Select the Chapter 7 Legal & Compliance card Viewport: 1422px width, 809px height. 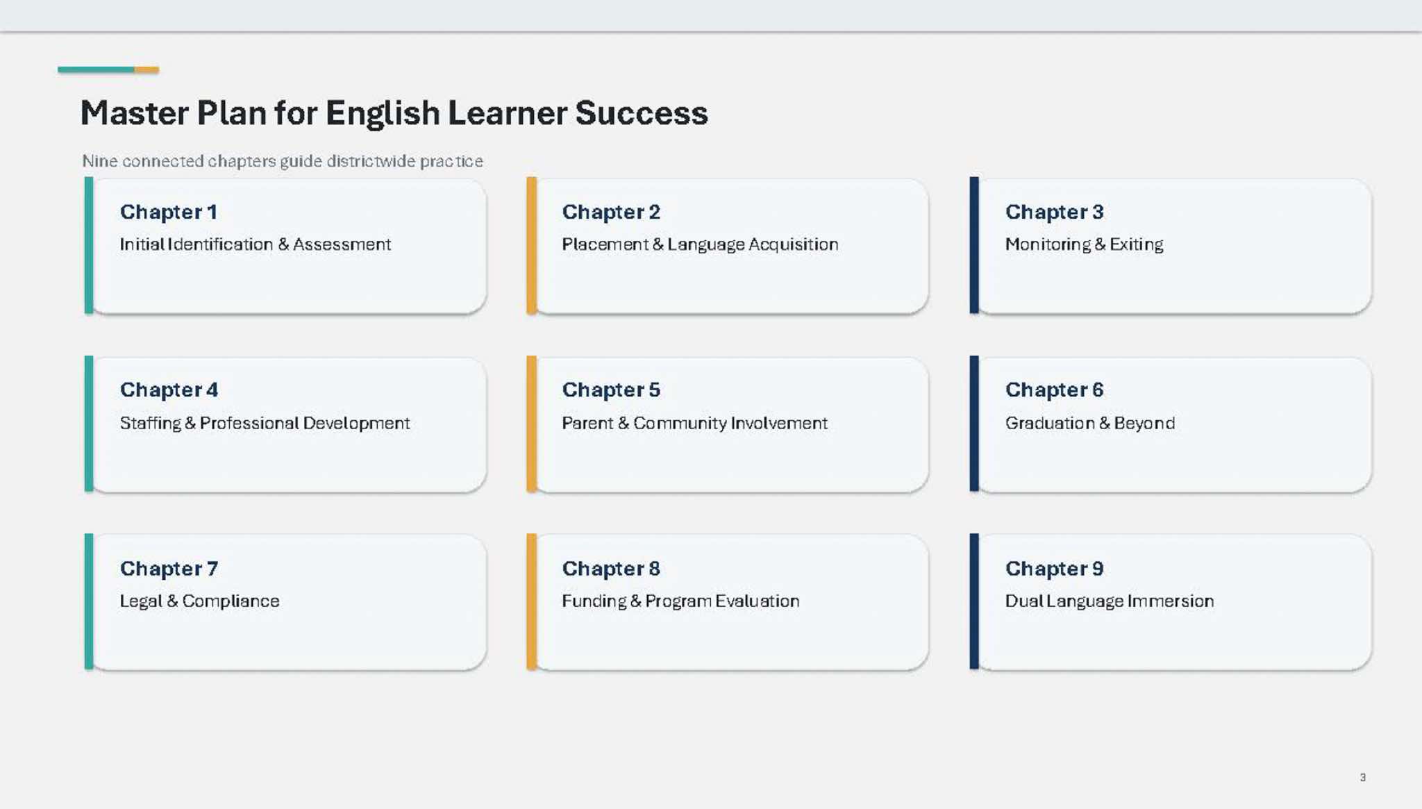285,601
